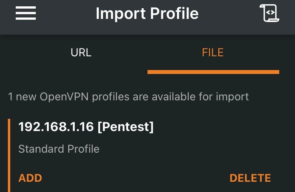Delete the Pentest profile from import list

(x=250, y=178)
